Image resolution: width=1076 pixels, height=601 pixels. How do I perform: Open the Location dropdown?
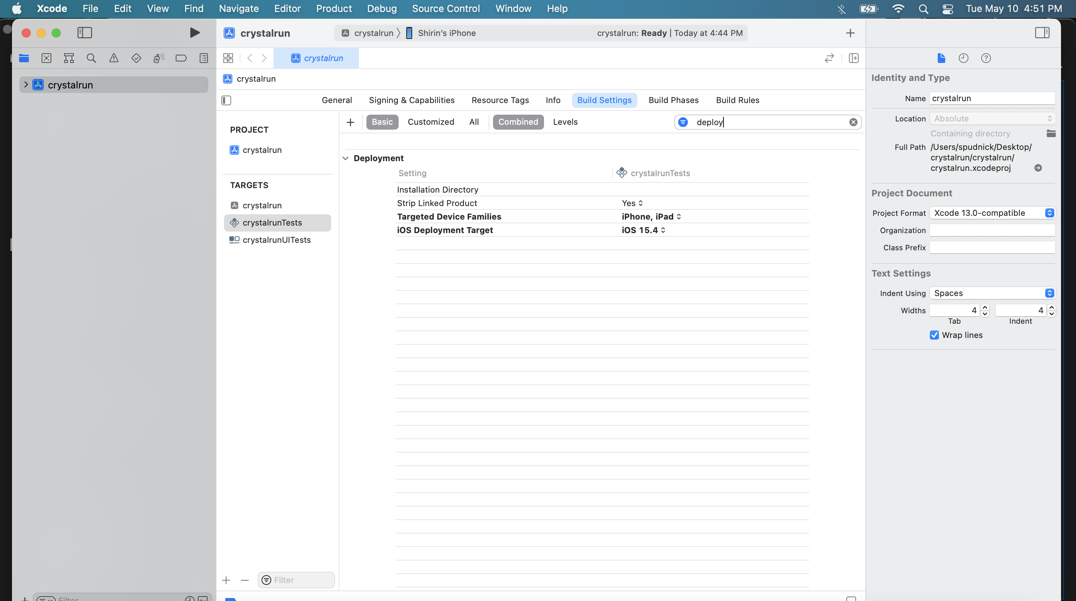(x=992, y=119)
